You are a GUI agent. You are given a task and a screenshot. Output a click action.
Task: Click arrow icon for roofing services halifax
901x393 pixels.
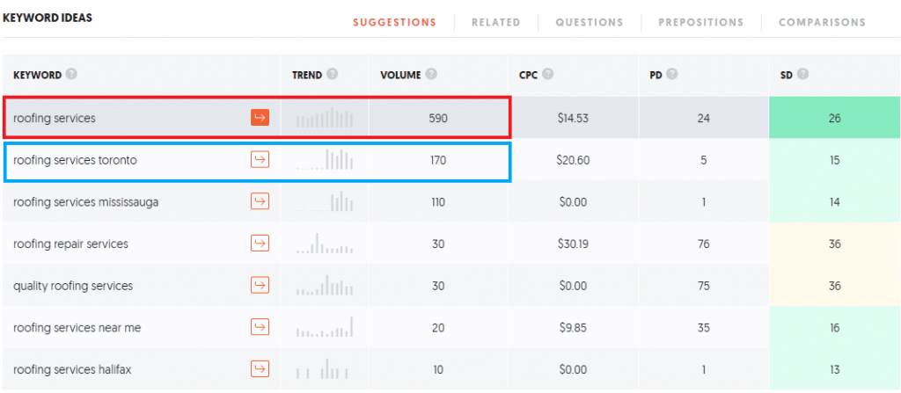pos(260,369)
